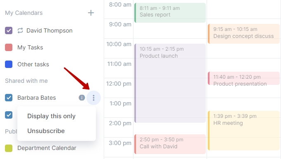The height and width of the screenshot is (159, 281).
Task: Select the Department Calendar label
Action: (x=47, y=148)
